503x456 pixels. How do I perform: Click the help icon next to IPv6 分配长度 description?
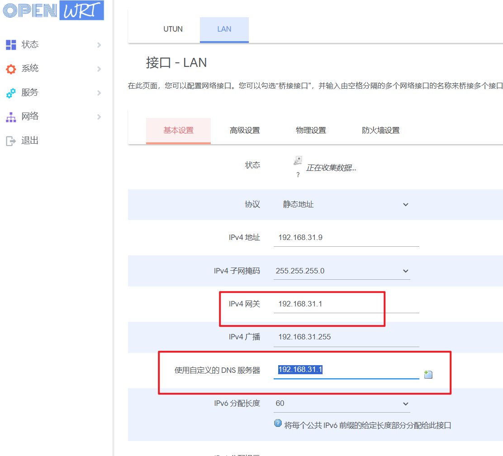[277, 424]
